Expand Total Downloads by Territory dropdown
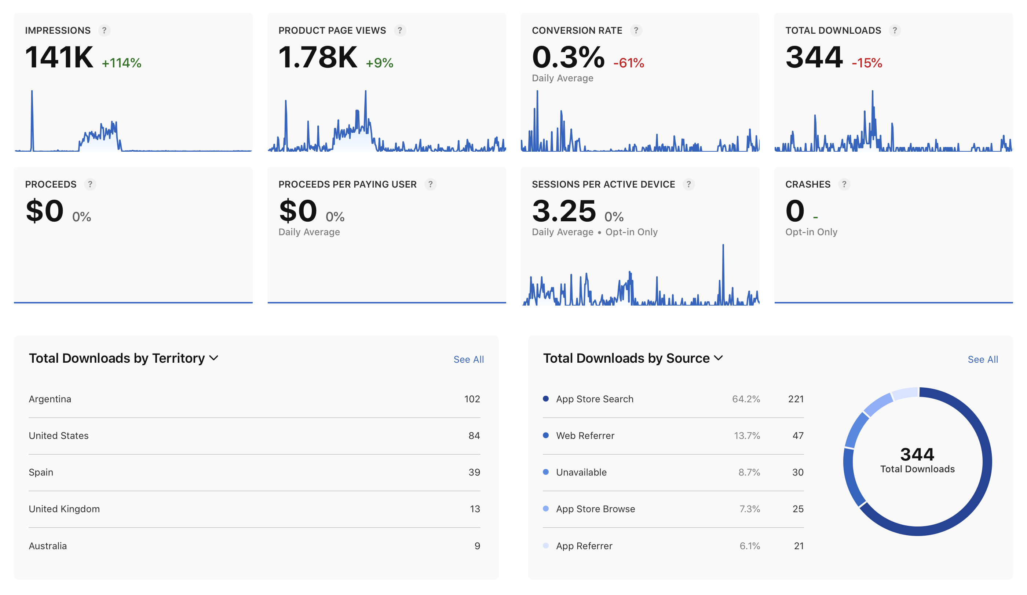This screenshot has height=595, width=1027. pos(213,358)
